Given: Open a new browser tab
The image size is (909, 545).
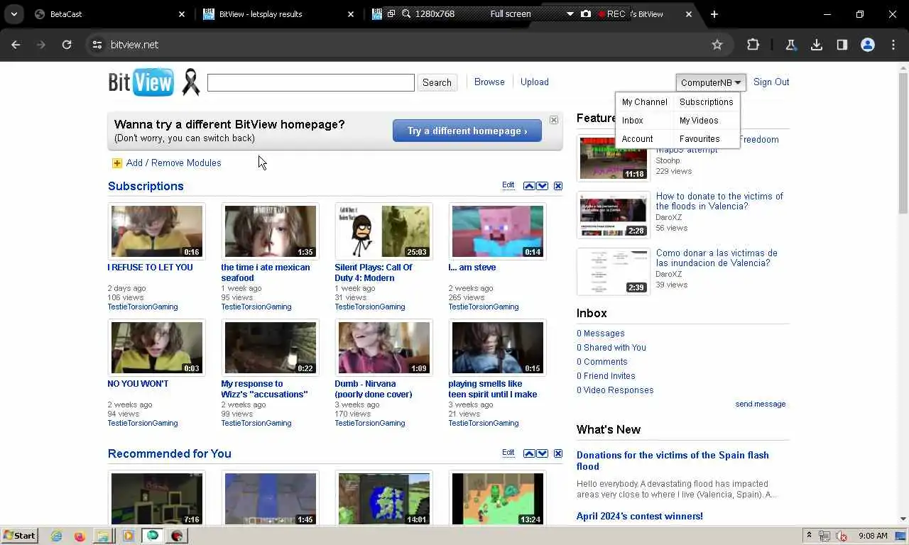Looking at the screenshot, I should [714, 13].
